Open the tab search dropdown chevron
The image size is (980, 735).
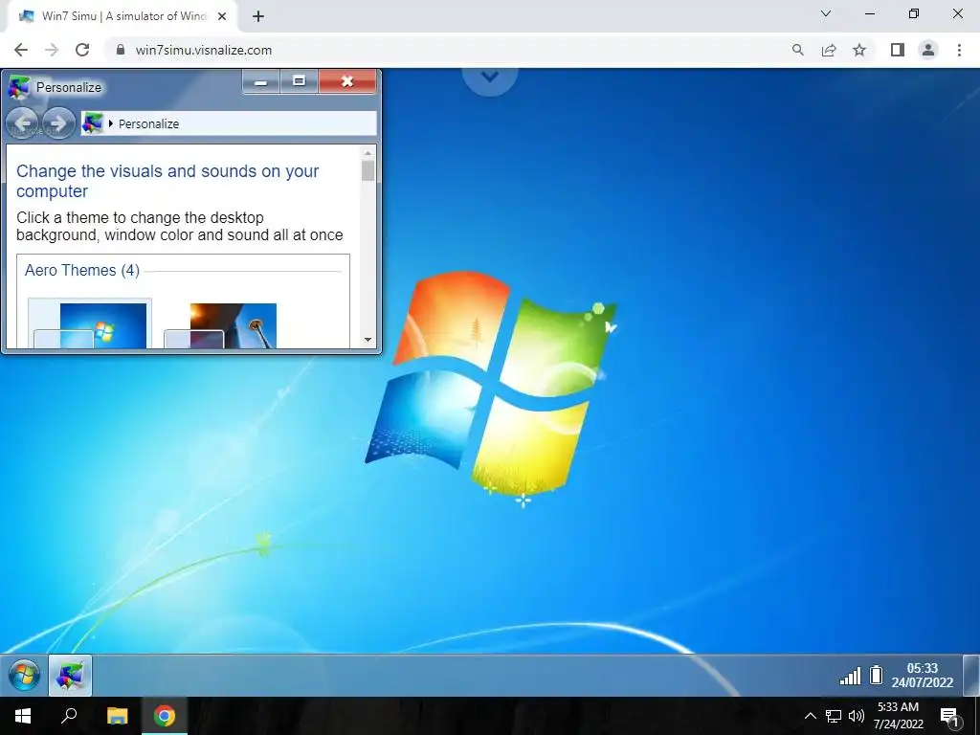click(x=826, y=13)
